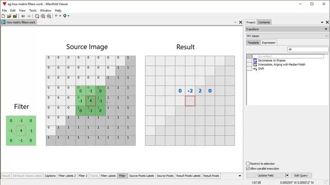Open the Help menu

tap(58, 10)
